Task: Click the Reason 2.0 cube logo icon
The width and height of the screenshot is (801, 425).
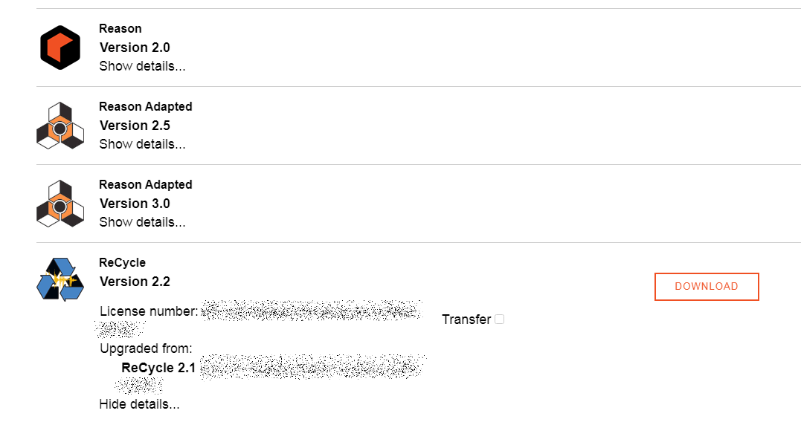Action: [60, 48]
